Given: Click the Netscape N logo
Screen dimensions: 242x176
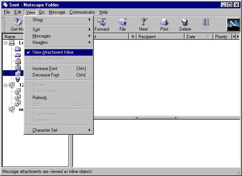Looking at the screenshot, I should click(x=233, y=24).
